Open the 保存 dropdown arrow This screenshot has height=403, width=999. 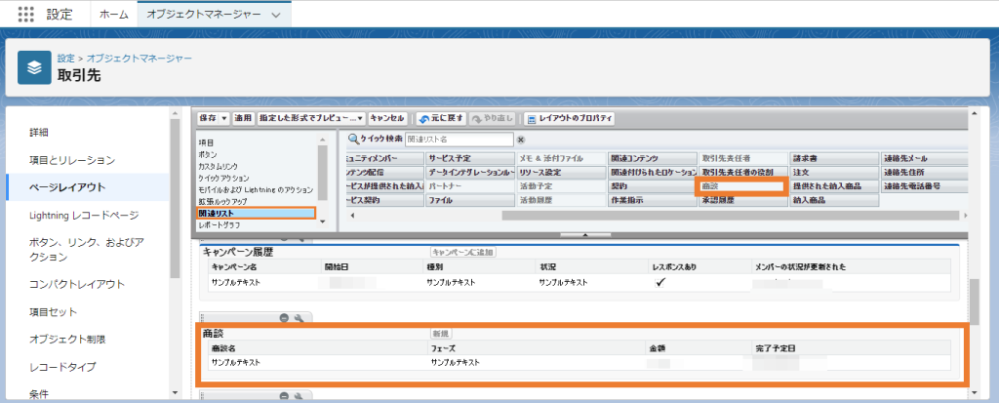pyautogui.click(x=224, y=119)
